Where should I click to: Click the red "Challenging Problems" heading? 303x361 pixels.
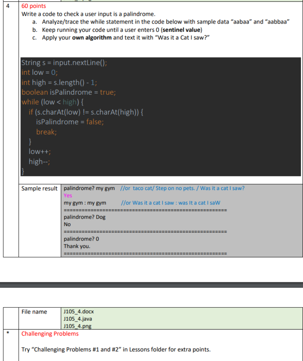point(50,333)
